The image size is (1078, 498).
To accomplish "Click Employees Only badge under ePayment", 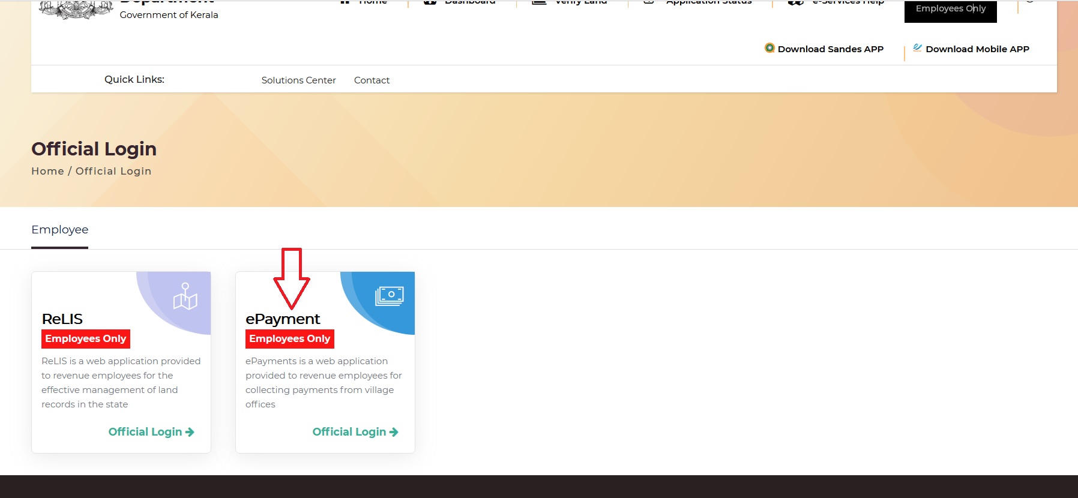I will (290, 339).
